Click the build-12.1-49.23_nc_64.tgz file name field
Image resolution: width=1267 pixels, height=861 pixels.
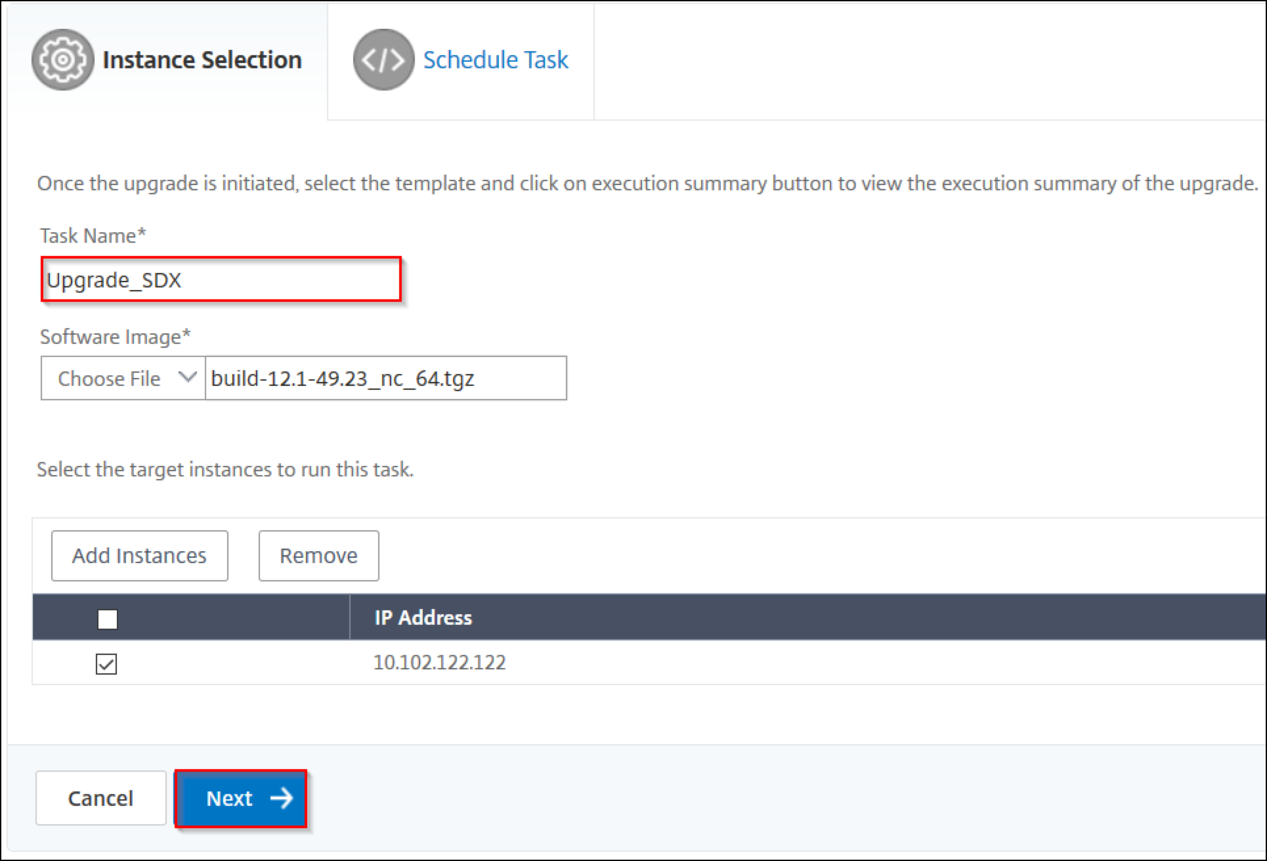[x=385, y=379]
